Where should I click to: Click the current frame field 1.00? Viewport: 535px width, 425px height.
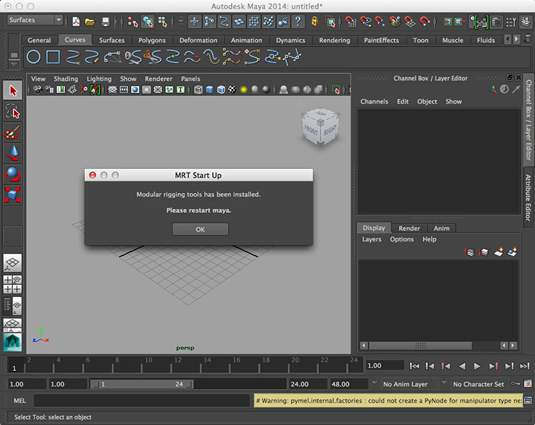(x=385, y=366)
